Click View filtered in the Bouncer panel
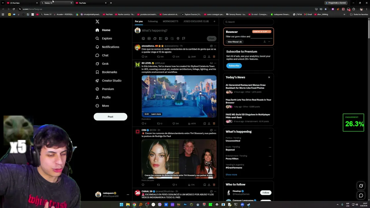The width and height of the screenshot is (370, 208). click(234, 42)
